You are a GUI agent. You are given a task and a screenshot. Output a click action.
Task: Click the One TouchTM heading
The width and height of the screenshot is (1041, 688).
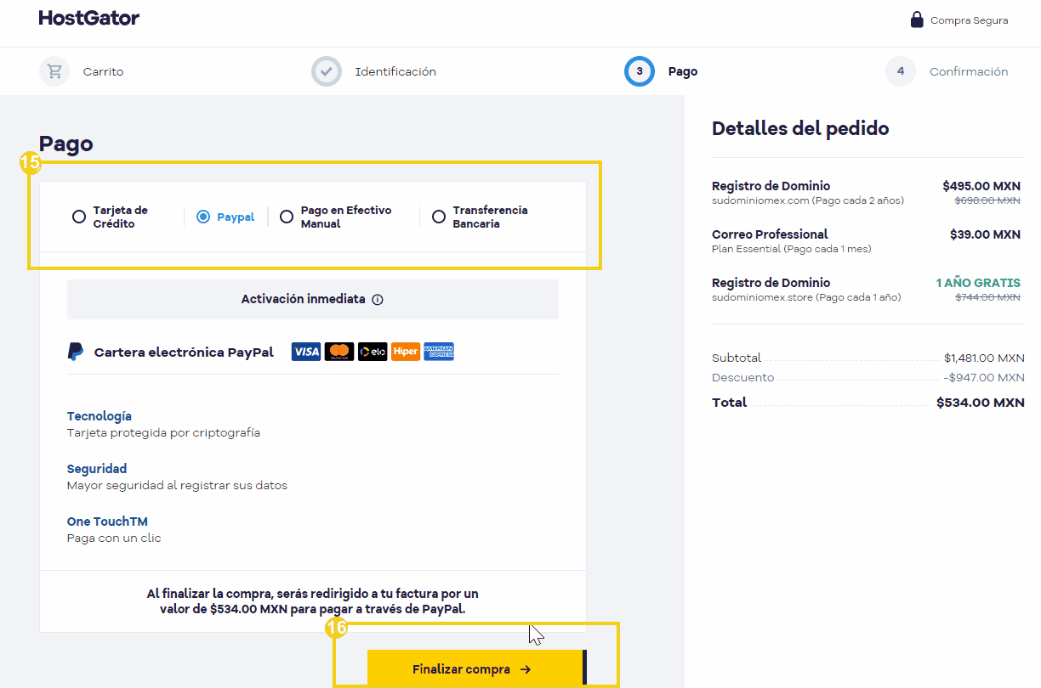(107, 522)
